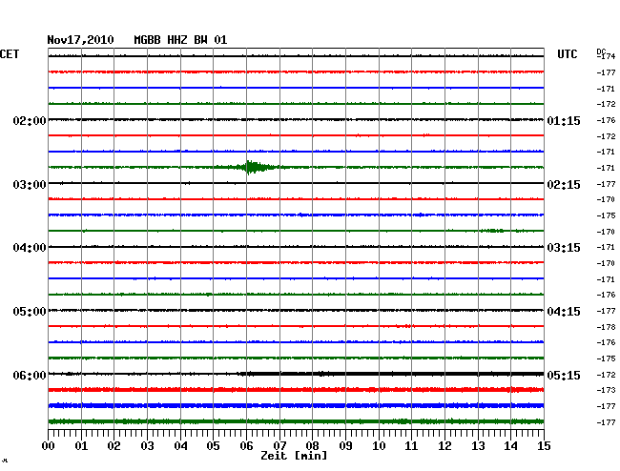Click the 12 minute axis tick label

(x=444, y=445)
